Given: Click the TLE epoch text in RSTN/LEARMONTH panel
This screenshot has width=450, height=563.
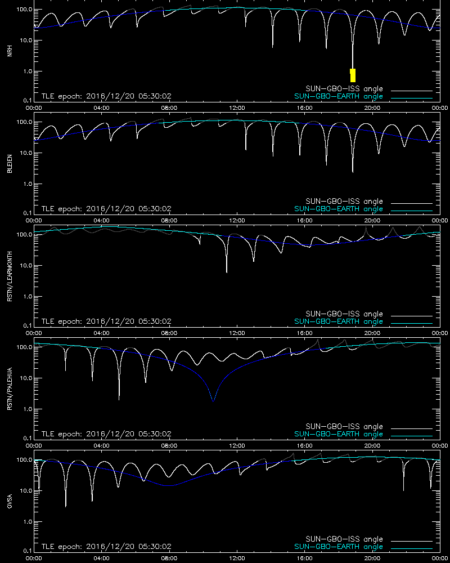Looking at the screenshot, I should (106, 321).
